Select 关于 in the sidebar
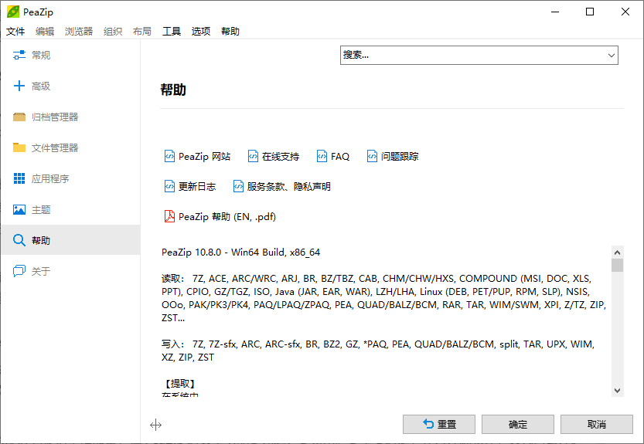Image resolution: width=644 pixels, height=444 pixels. pyautogui.click(x=70, y=271)
